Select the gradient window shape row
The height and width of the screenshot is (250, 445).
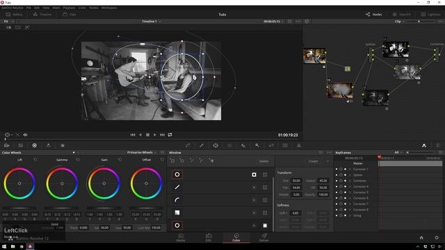coord(220,212)
